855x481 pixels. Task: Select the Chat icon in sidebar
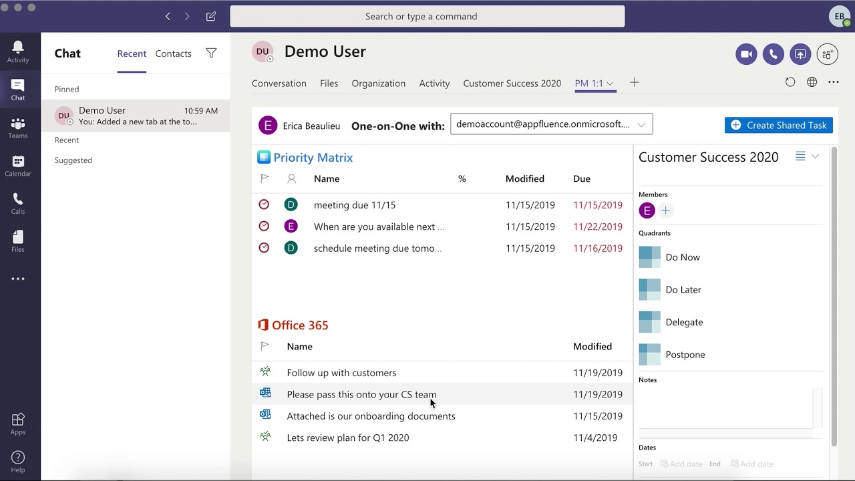pos(18,90)
